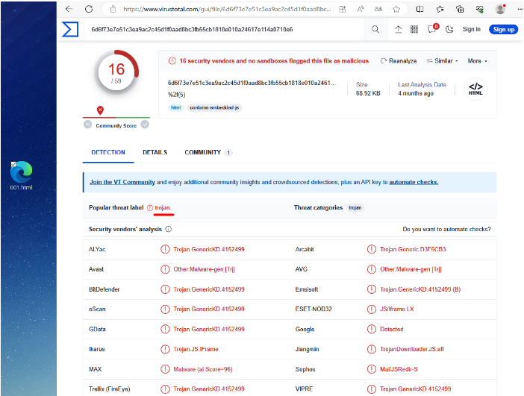Click Sophos Mal/JSRedir-S result
The height and width of the screenshot is (396, 524).
(x=399, y=369)
